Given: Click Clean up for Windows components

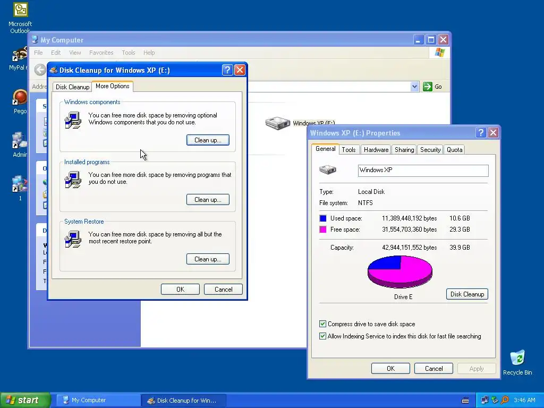Looking at the screenshot, I should pos(208,140).
